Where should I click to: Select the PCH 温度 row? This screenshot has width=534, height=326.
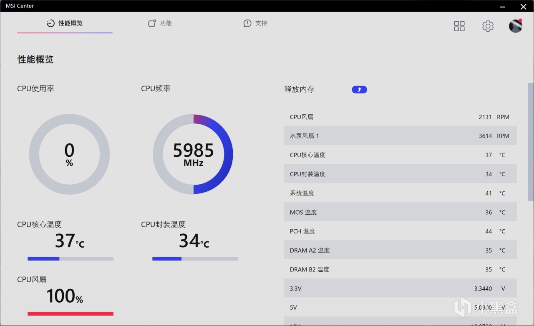click(400, 231)
